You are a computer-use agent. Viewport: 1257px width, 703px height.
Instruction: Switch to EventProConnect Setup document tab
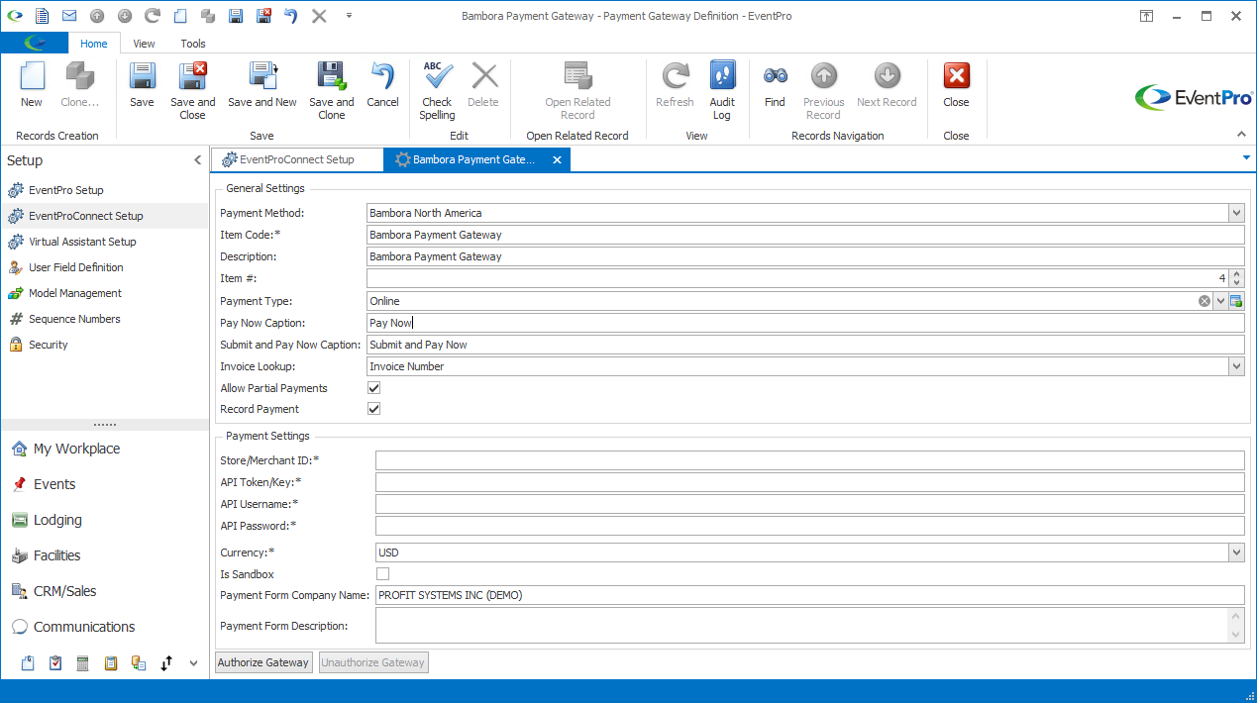tap(296, 159)
